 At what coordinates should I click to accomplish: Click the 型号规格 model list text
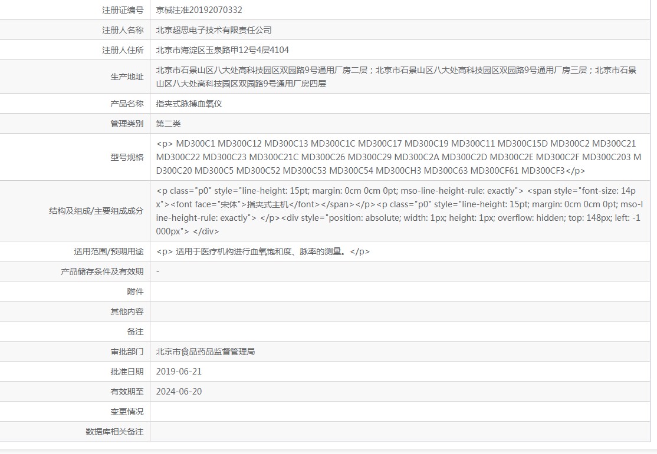coord(399,157)
